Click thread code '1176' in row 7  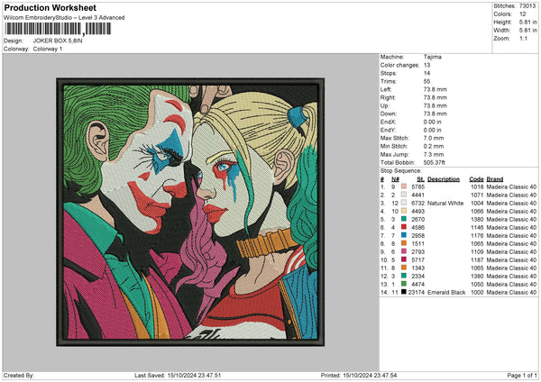pos(477,235)
